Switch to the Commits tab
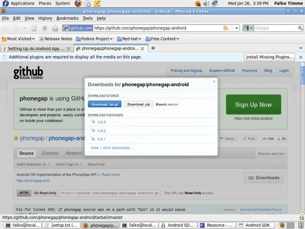Screen dimensions: 305x229 click(50, 153)
